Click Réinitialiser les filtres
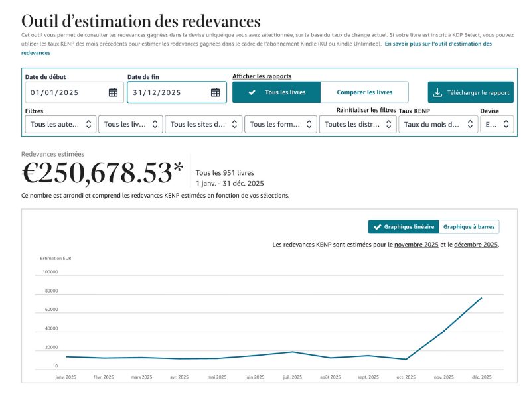Image resolution: width=531 pixels, height=398 pixels. click(x=366, y=110)
